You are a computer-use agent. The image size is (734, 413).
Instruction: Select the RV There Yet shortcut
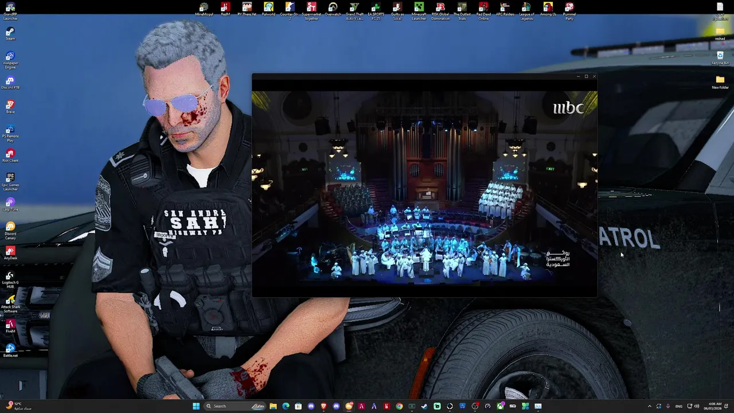[x=247, y=9]
